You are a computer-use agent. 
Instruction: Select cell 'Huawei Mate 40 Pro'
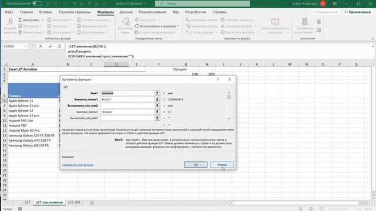(x=33, y=130)
